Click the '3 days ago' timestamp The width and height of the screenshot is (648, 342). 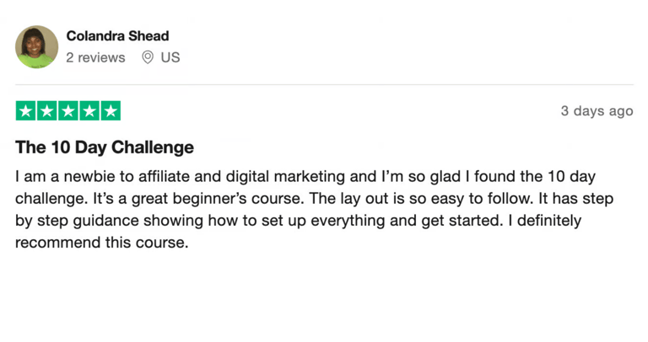click(x=597, y=111)
